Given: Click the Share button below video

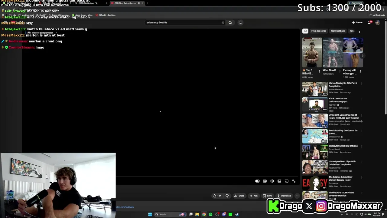Looking at the screenshot, I should [x=239, y=196].
